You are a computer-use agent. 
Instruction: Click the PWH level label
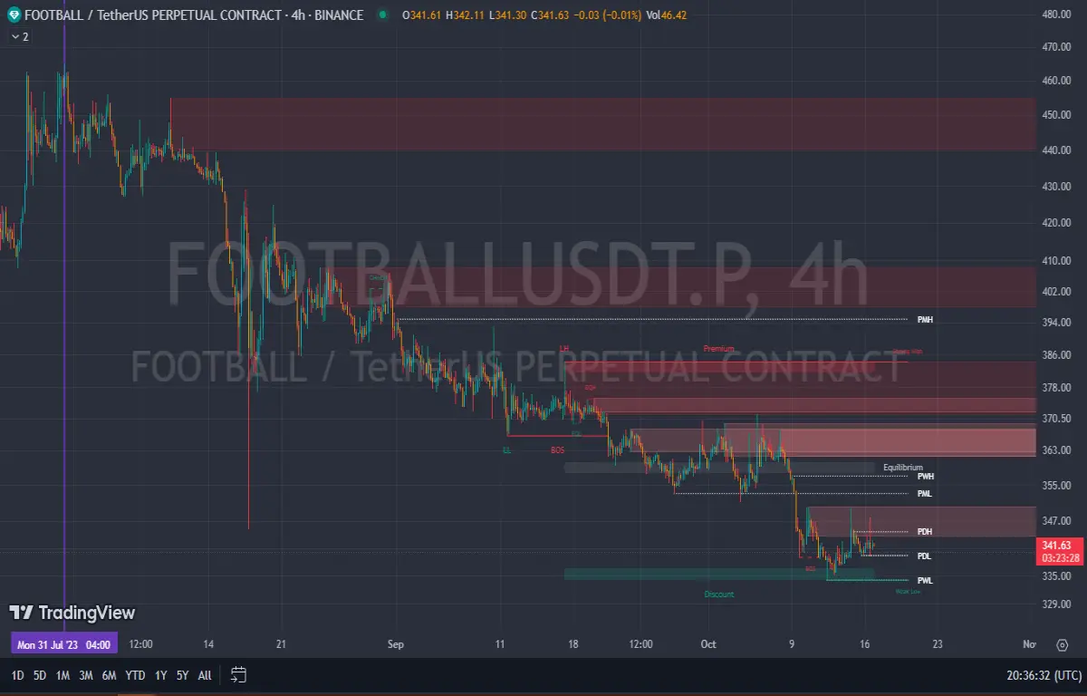tap(925, 477)
